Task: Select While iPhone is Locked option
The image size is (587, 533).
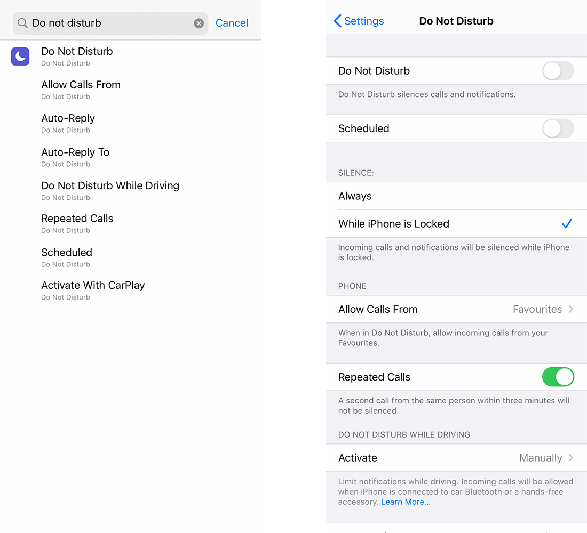Action: tap(456, 224)
